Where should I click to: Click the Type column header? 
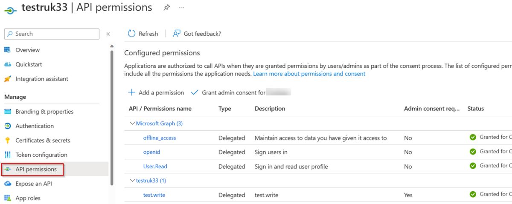pyautogui.click(x=225, y=109)
